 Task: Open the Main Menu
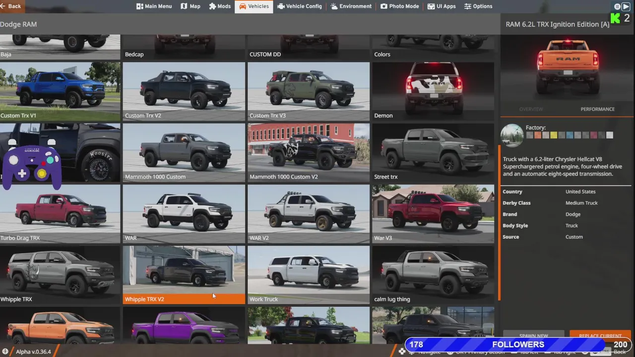pyautogui.click(x=154, y=6)
